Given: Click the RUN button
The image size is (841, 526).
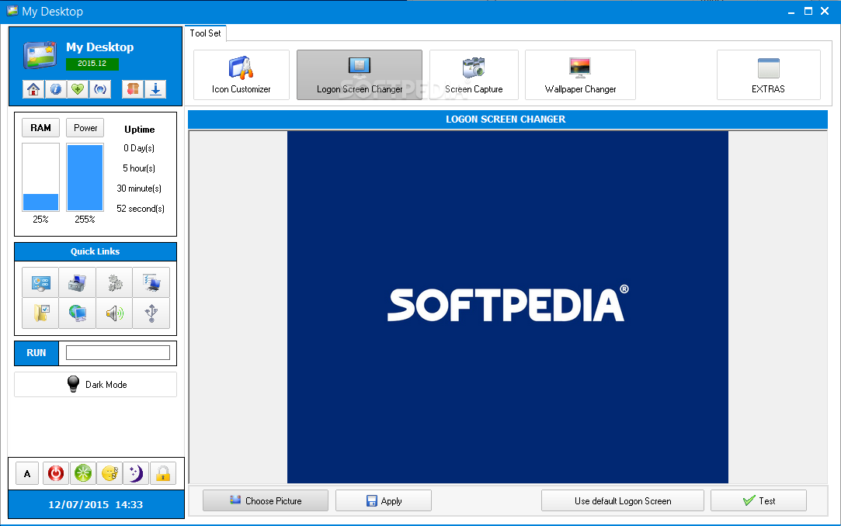Looking at the screenshot, I should (36, 353).
